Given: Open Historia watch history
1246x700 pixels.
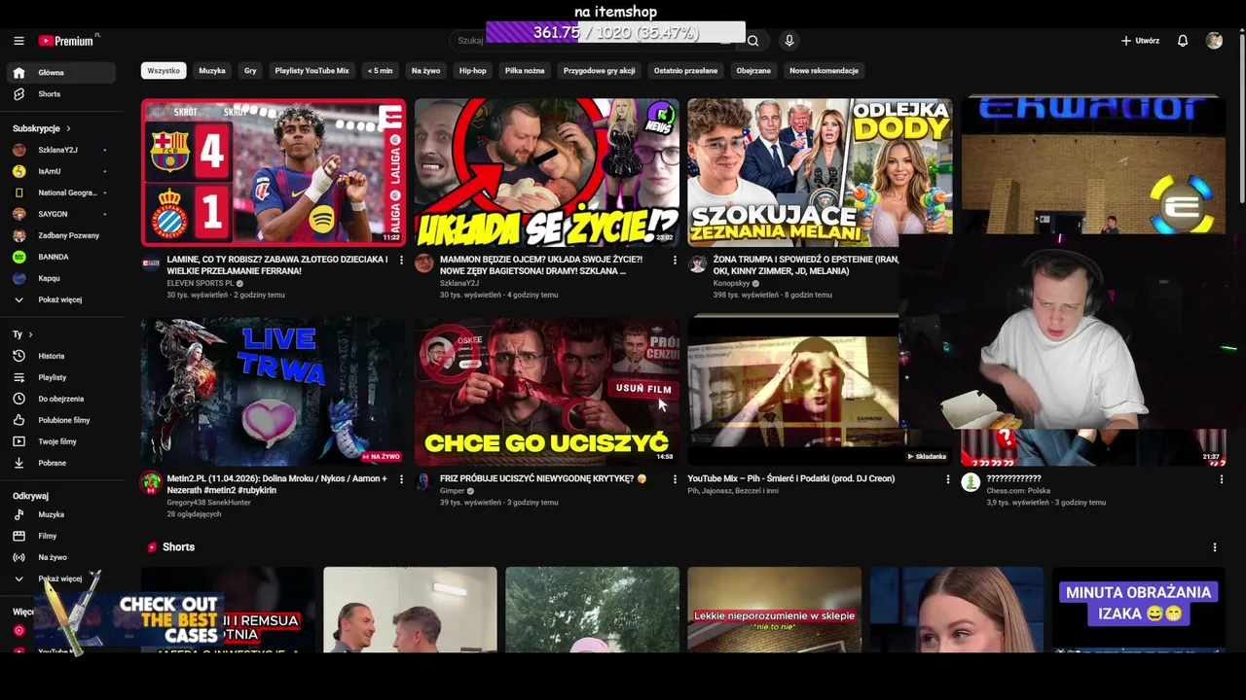Looking at the screenshot, I should point(61,356).
